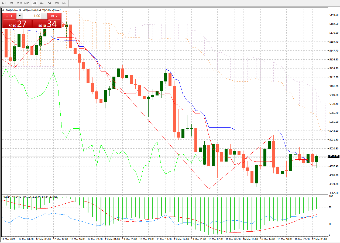Click the RSI(14) indicator label
Screen dimensions: 340x243
click(x=7, y=196)
